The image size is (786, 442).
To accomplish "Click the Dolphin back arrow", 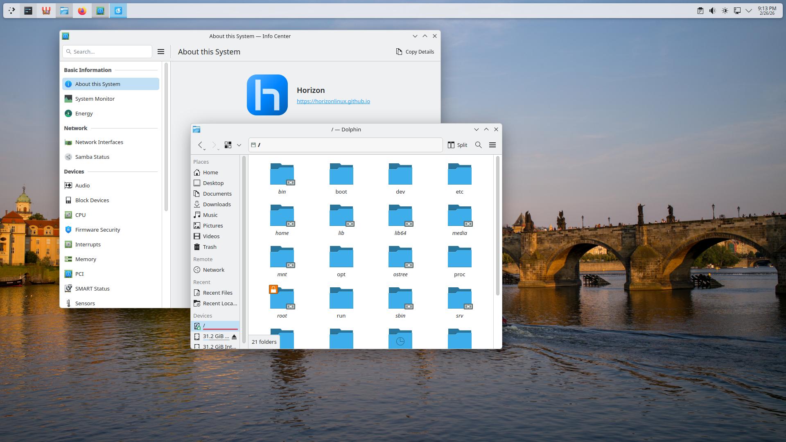I will click(200, 144).
